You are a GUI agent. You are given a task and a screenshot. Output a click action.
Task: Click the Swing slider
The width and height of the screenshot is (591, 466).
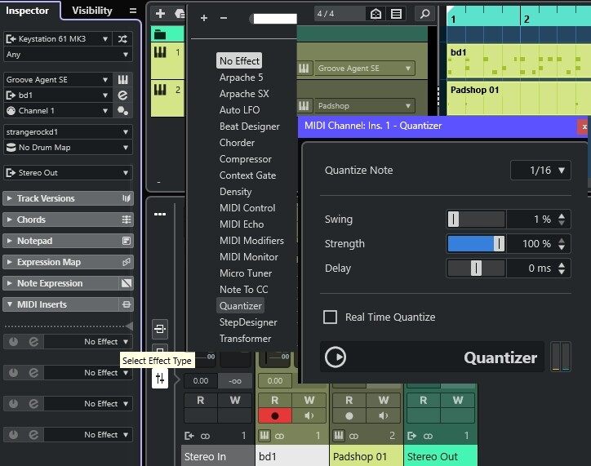(x=476, y=219)
